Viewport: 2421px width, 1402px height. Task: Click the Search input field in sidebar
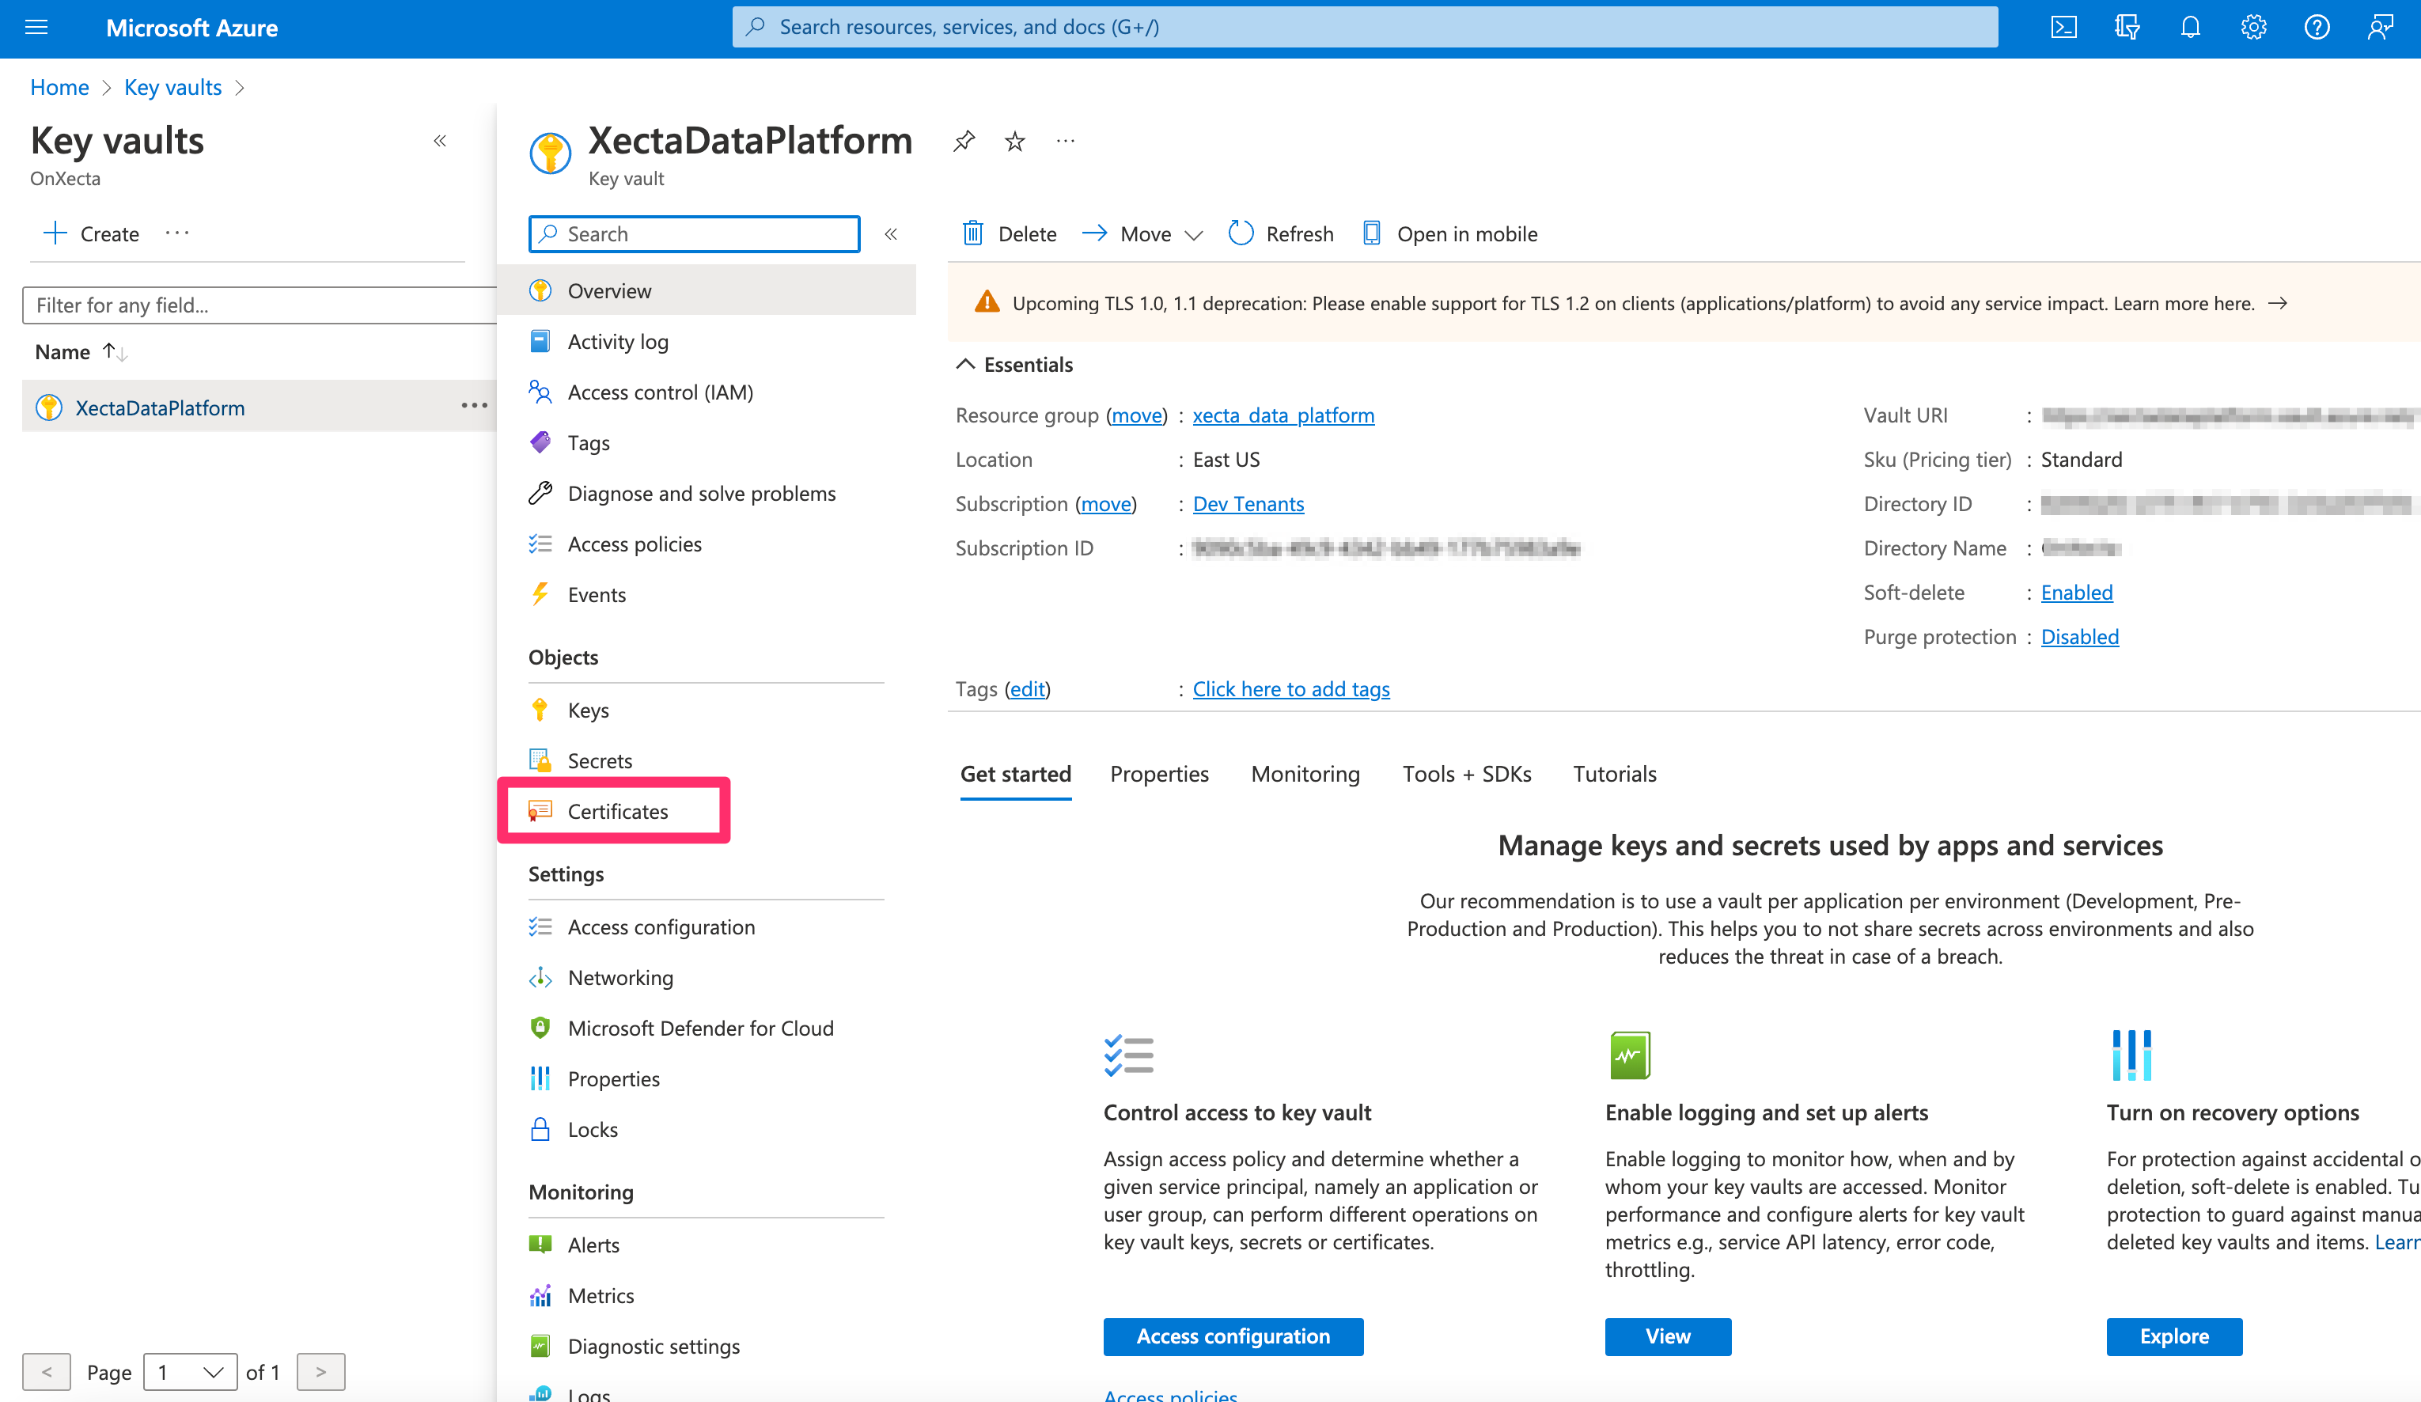pyautogui.click(x=692, y=232)
